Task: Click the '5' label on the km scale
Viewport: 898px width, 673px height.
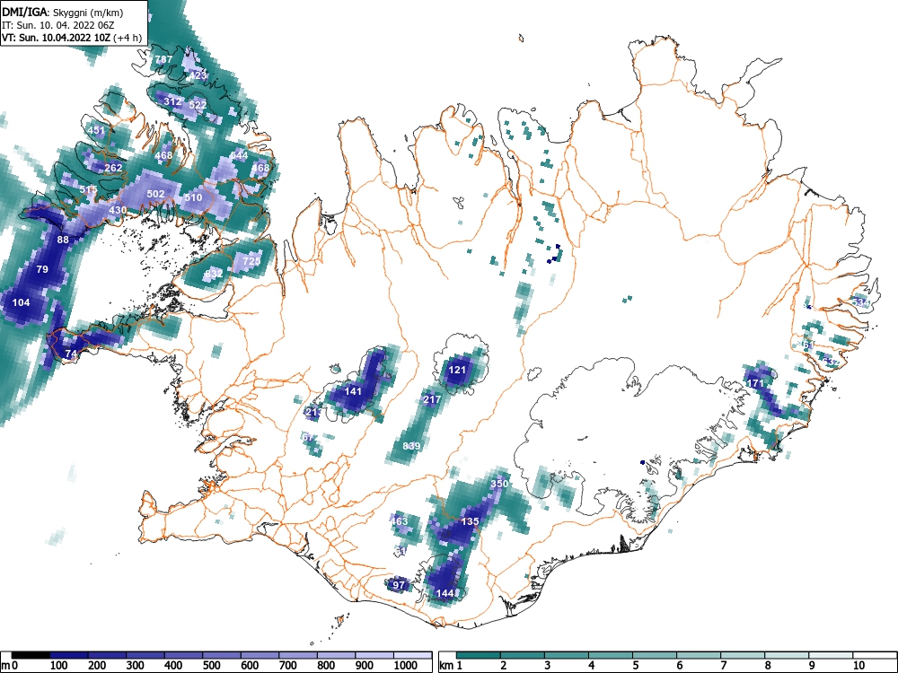Action: tap(635, 665)
